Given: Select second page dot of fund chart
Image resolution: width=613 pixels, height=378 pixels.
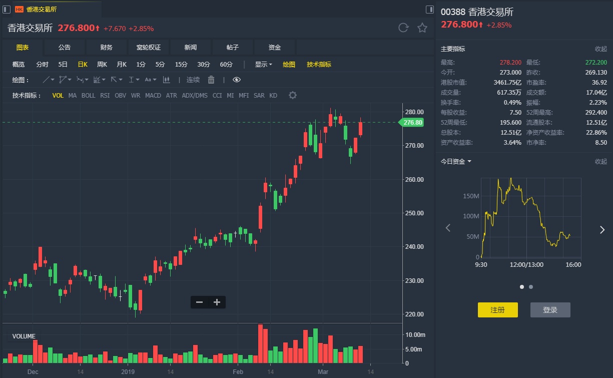Looking at the screenshot, I should pos(531,287).
